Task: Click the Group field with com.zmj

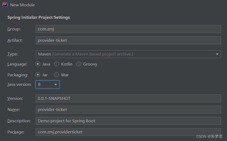Action: (128, 29)
